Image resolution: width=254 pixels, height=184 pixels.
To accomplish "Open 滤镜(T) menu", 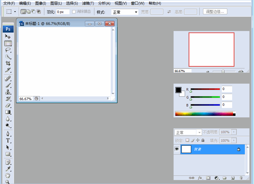I will coord(88,3).
